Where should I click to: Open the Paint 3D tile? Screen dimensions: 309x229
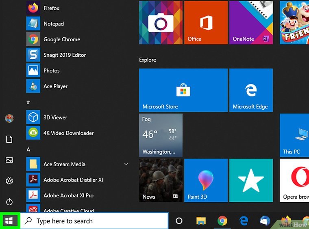205,180
